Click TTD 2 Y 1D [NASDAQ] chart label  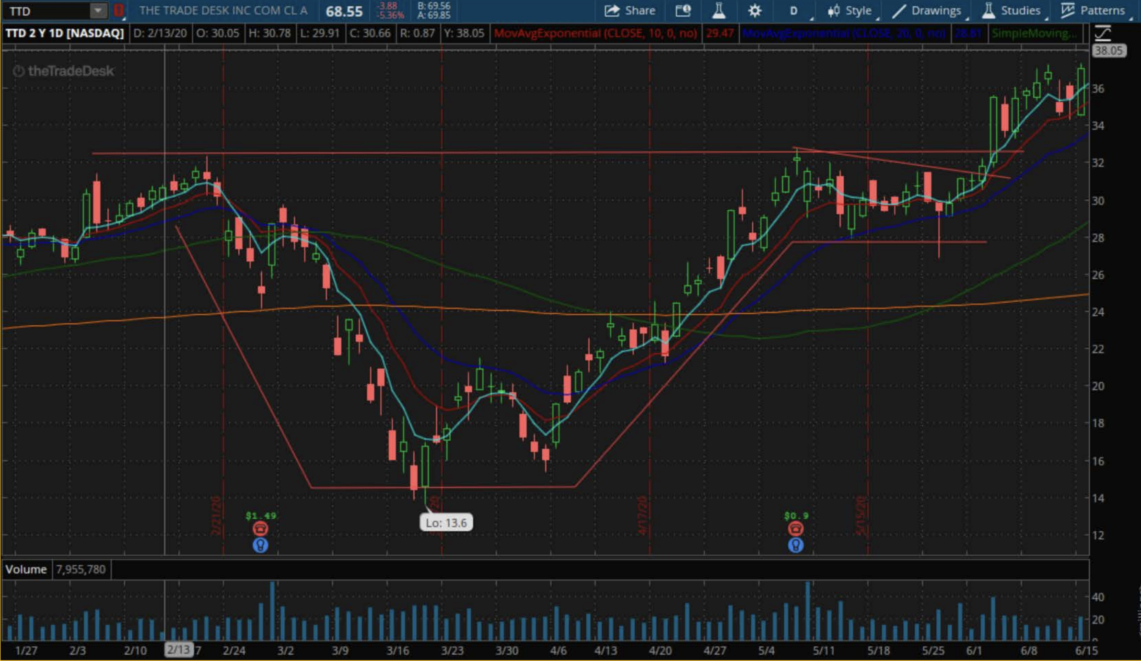65,33
